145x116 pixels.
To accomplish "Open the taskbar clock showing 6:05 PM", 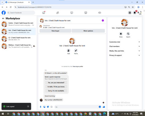I will (x=135, y=114).
